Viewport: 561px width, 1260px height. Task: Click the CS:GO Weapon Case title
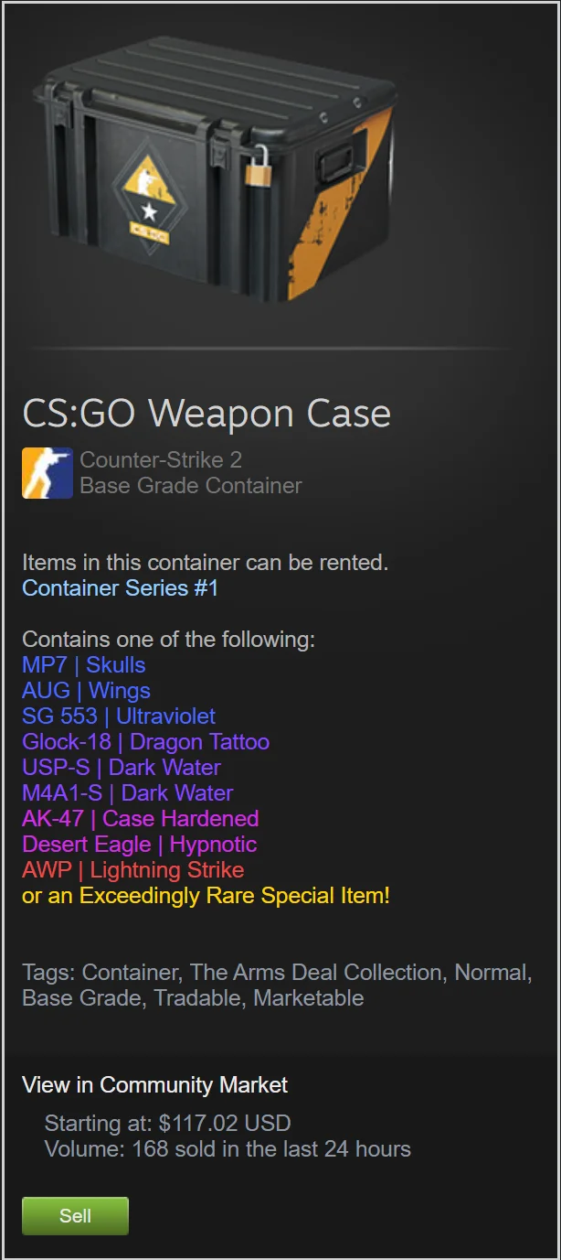206,414
